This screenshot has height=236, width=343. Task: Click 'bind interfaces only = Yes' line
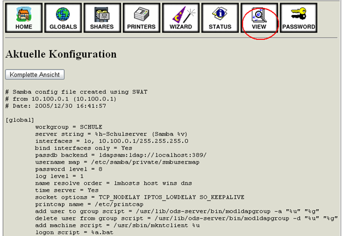(84, 148)
